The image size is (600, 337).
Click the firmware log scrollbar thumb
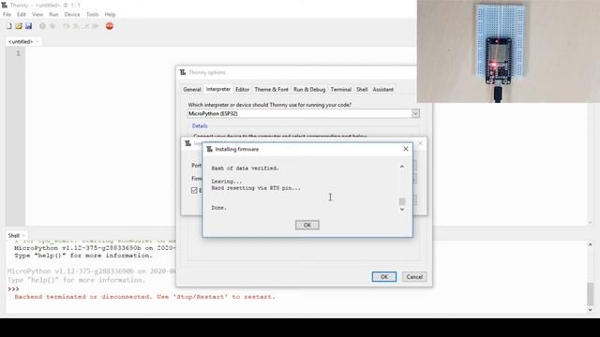click(x=402, y=201)
